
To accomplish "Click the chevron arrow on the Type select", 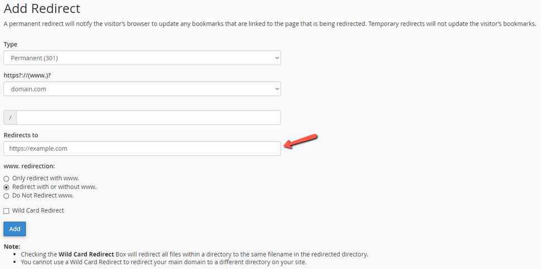I will (277, 58).
